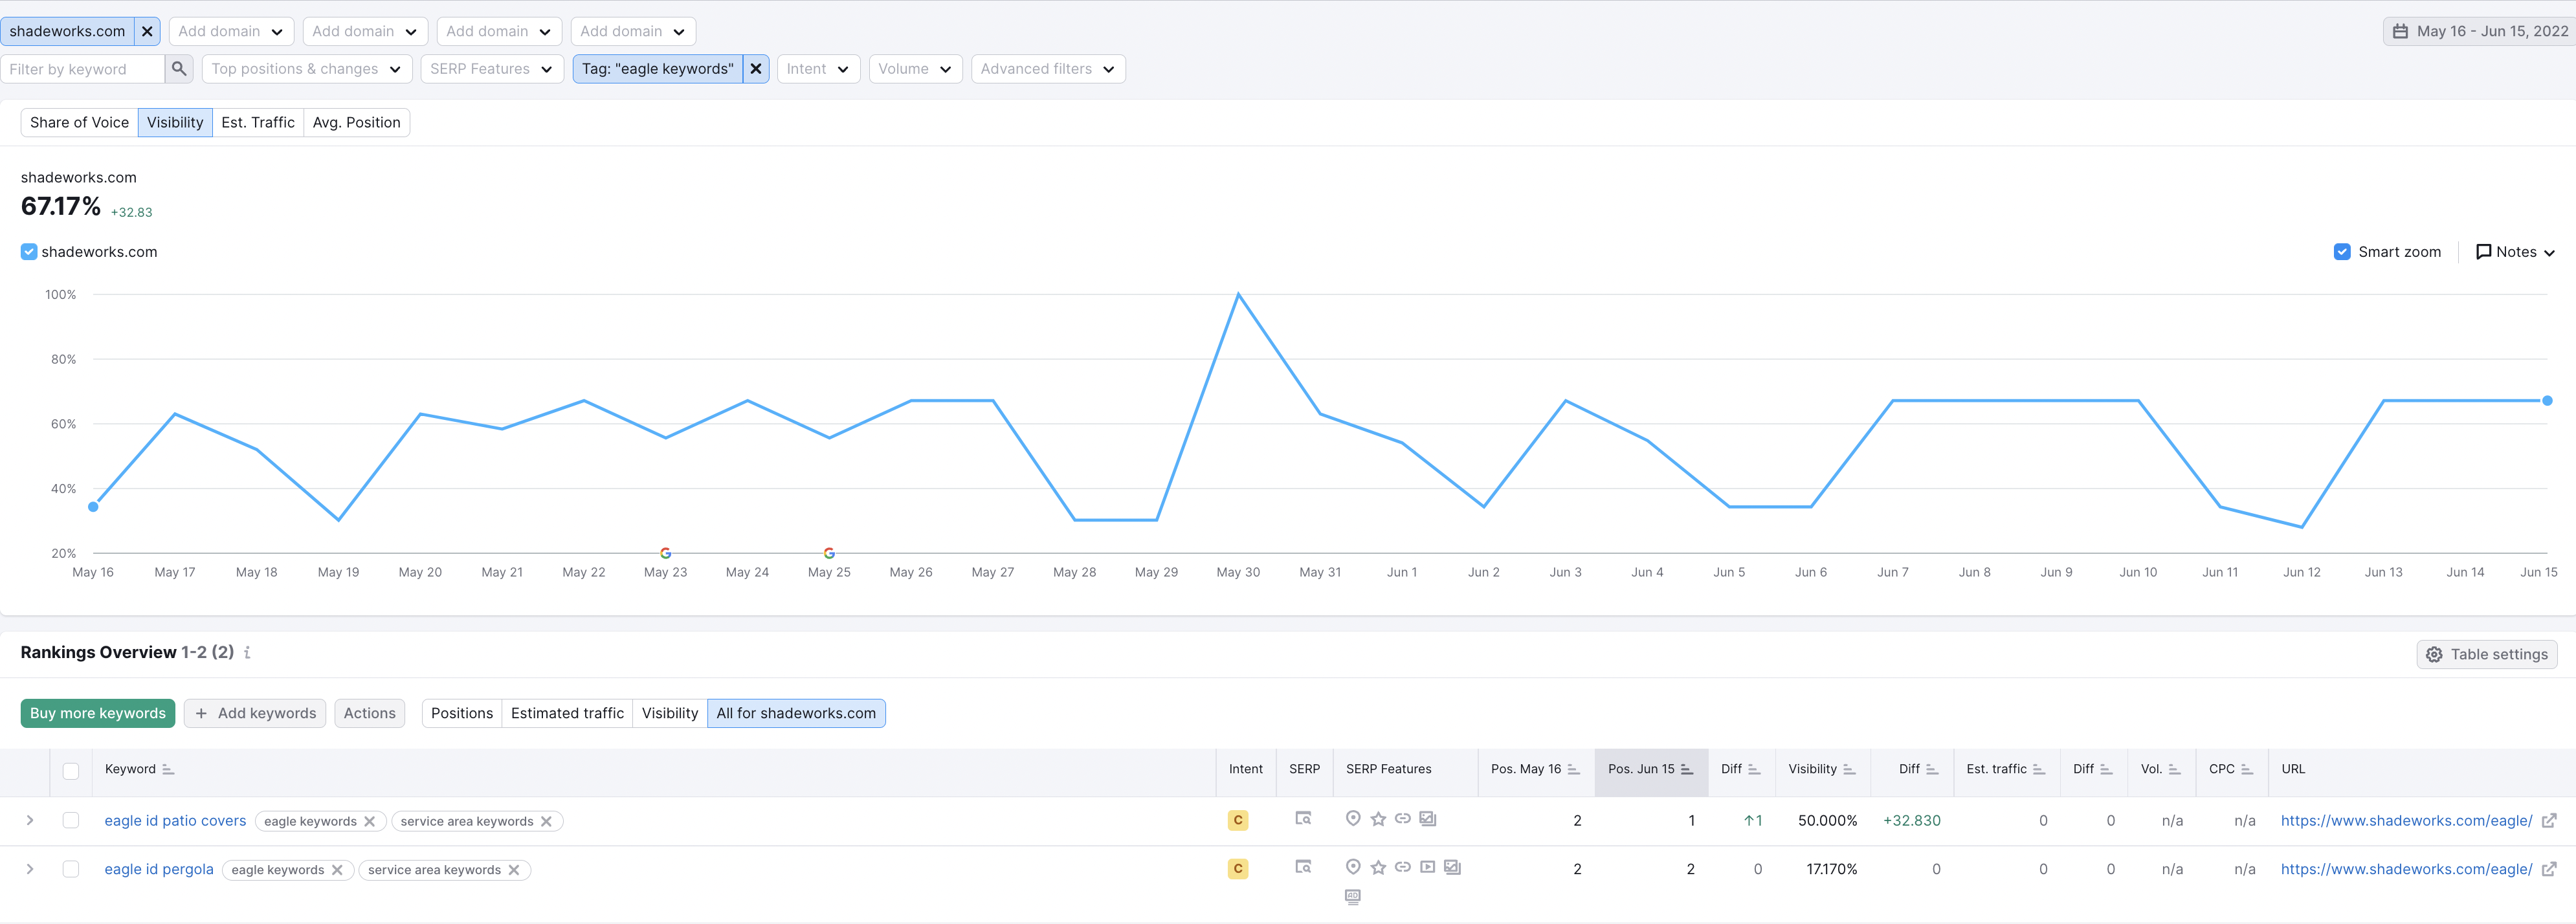Open external link icon for patio covers URL
2576x924 pixels.
click(2549, 821)
